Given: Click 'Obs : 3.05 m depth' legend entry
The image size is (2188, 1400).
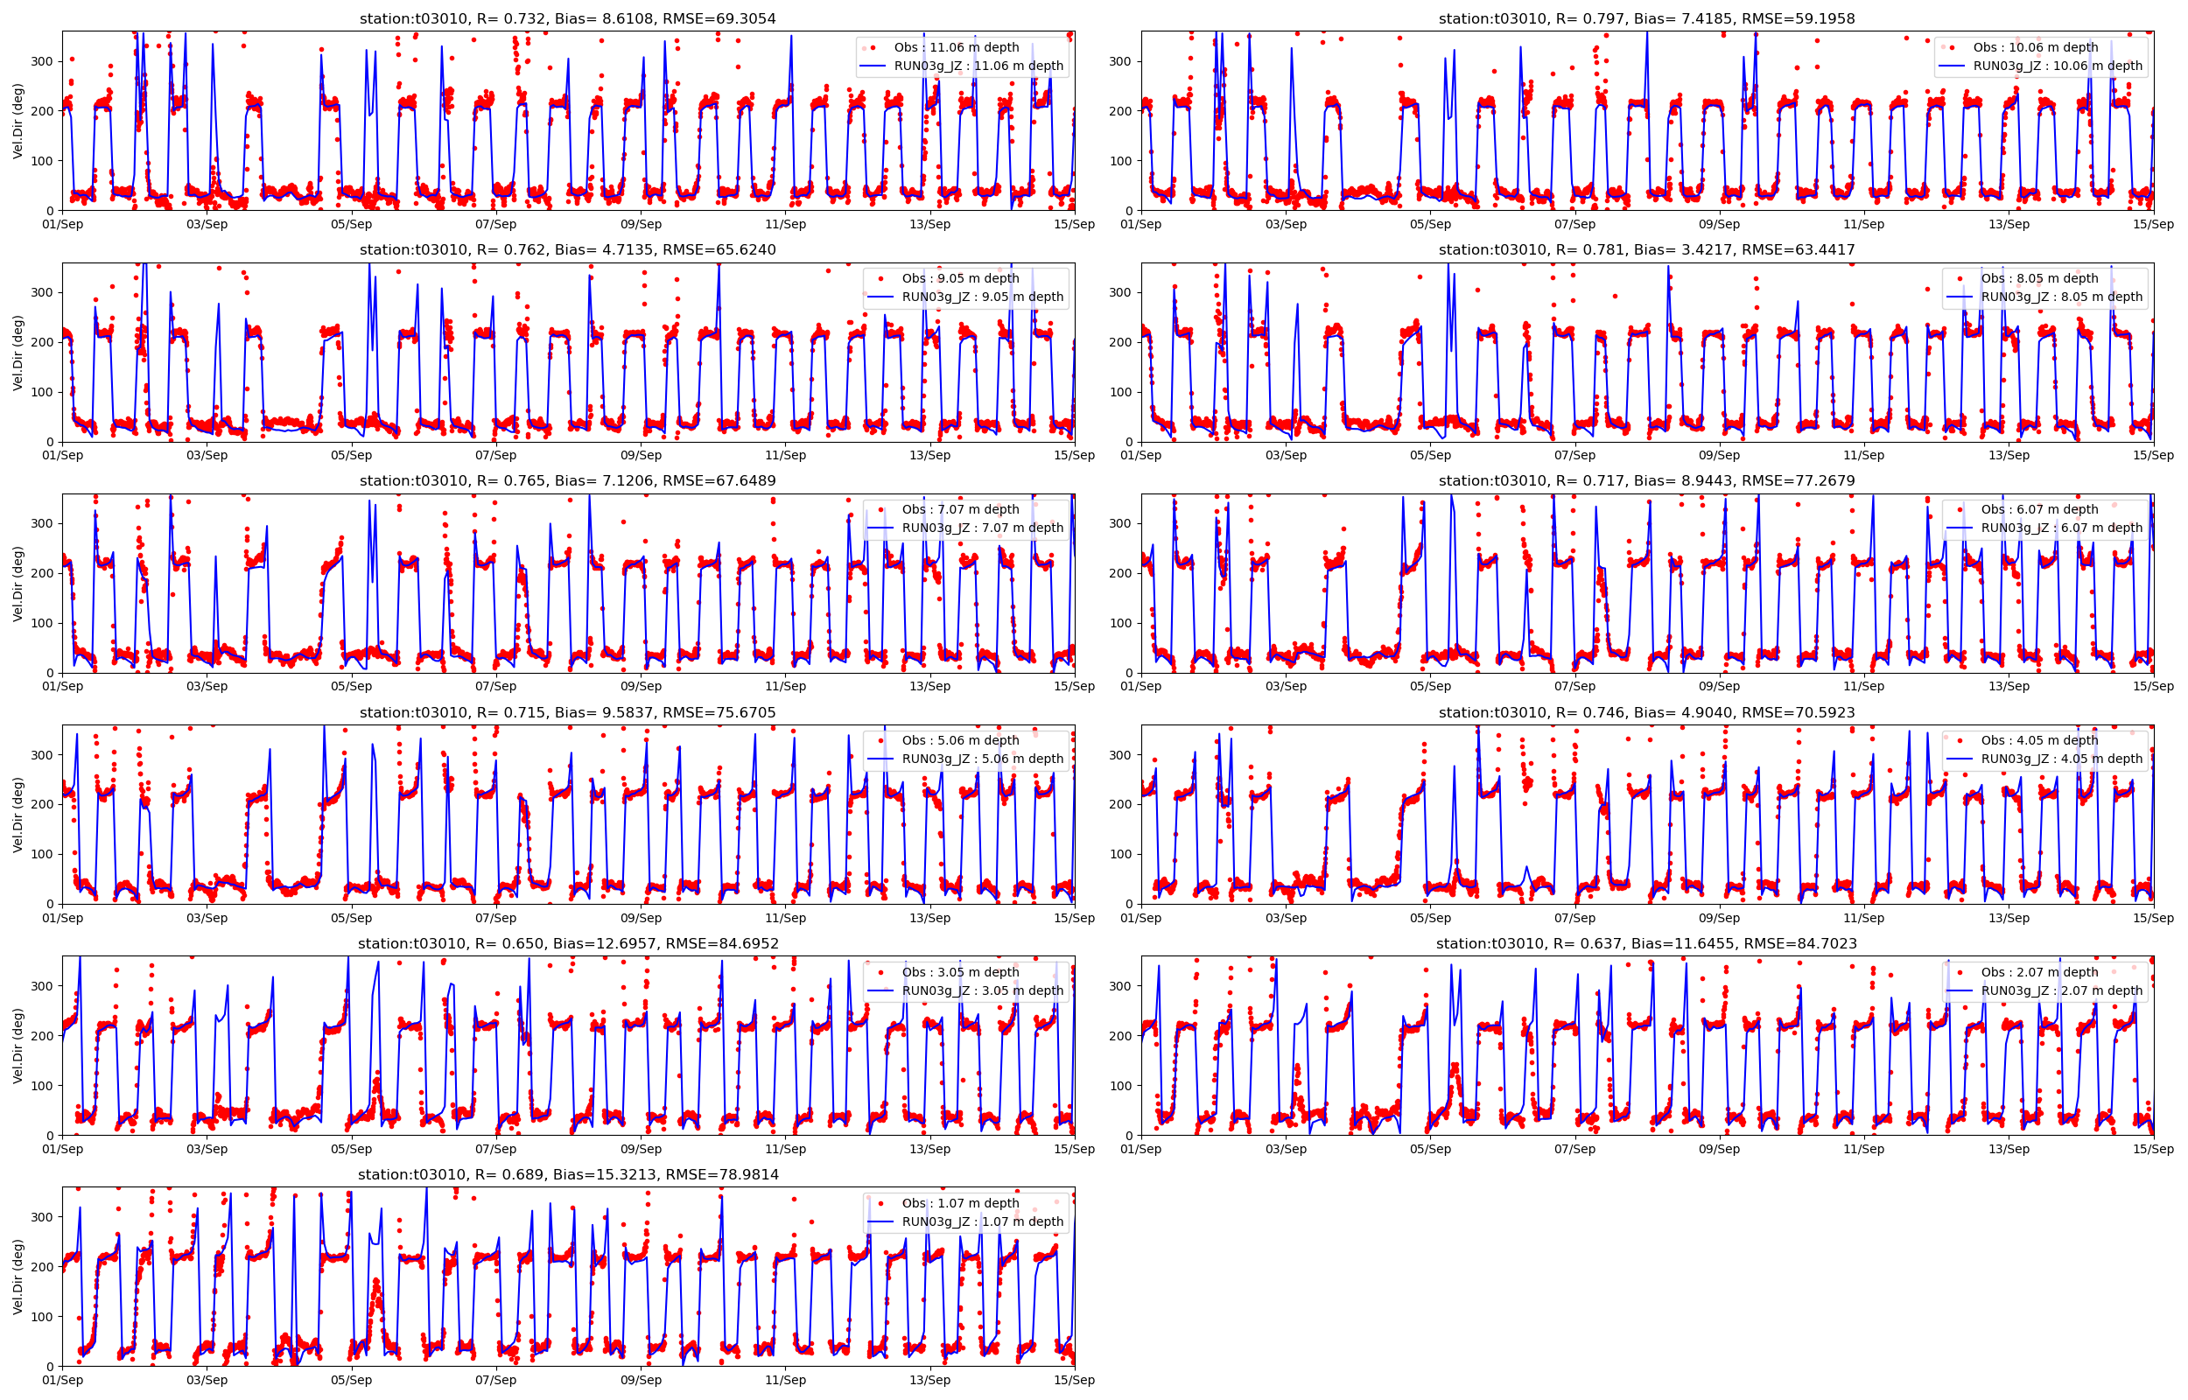Looking at the screenshot, I should click(x=960, y=972).
